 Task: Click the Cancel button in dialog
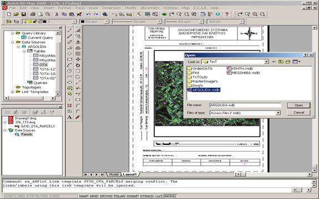coord(299,113)
